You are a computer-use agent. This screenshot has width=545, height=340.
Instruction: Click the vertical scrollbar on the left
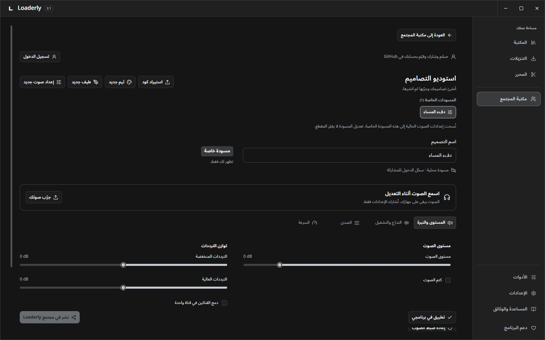coord(12,146)
